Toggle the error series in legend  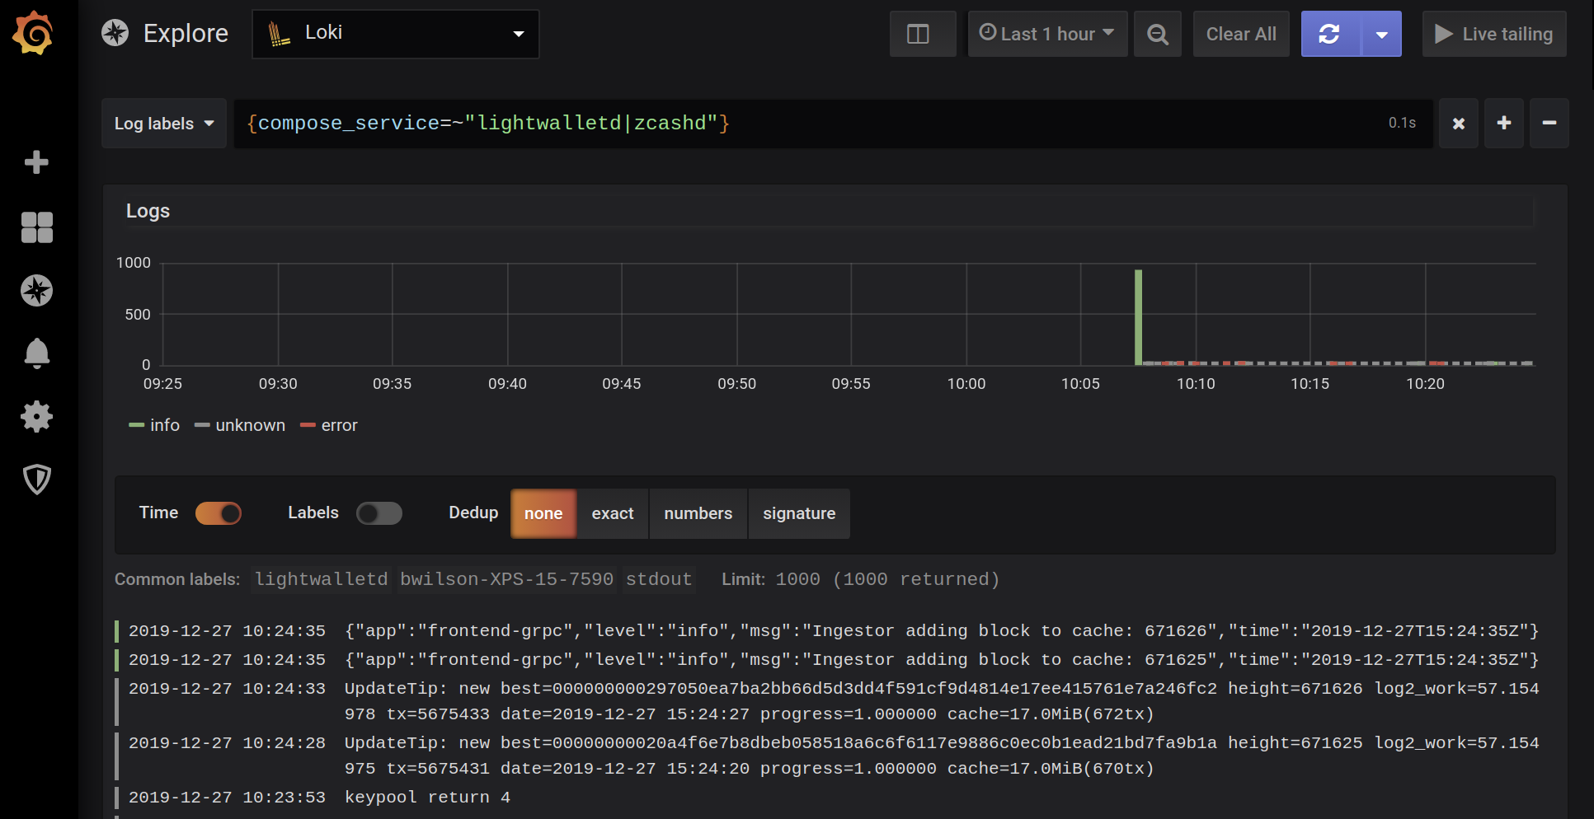(x=329, y=425)
